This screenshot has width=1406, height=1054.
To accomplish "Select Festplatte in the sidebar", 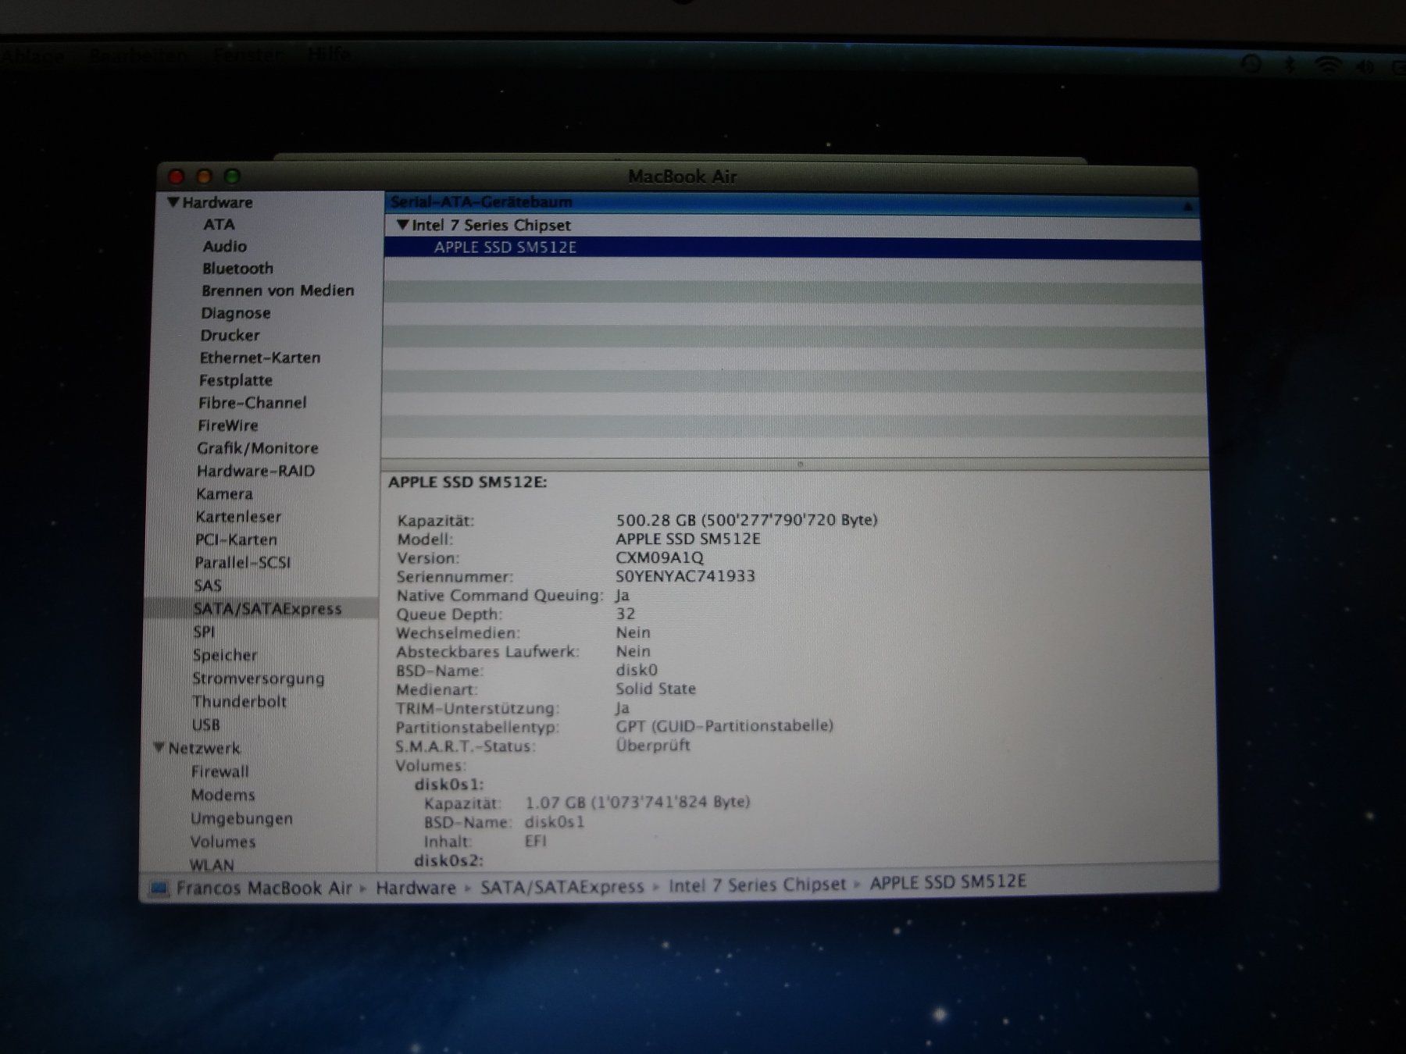I will pyautogui.click(x=235, y=380).
